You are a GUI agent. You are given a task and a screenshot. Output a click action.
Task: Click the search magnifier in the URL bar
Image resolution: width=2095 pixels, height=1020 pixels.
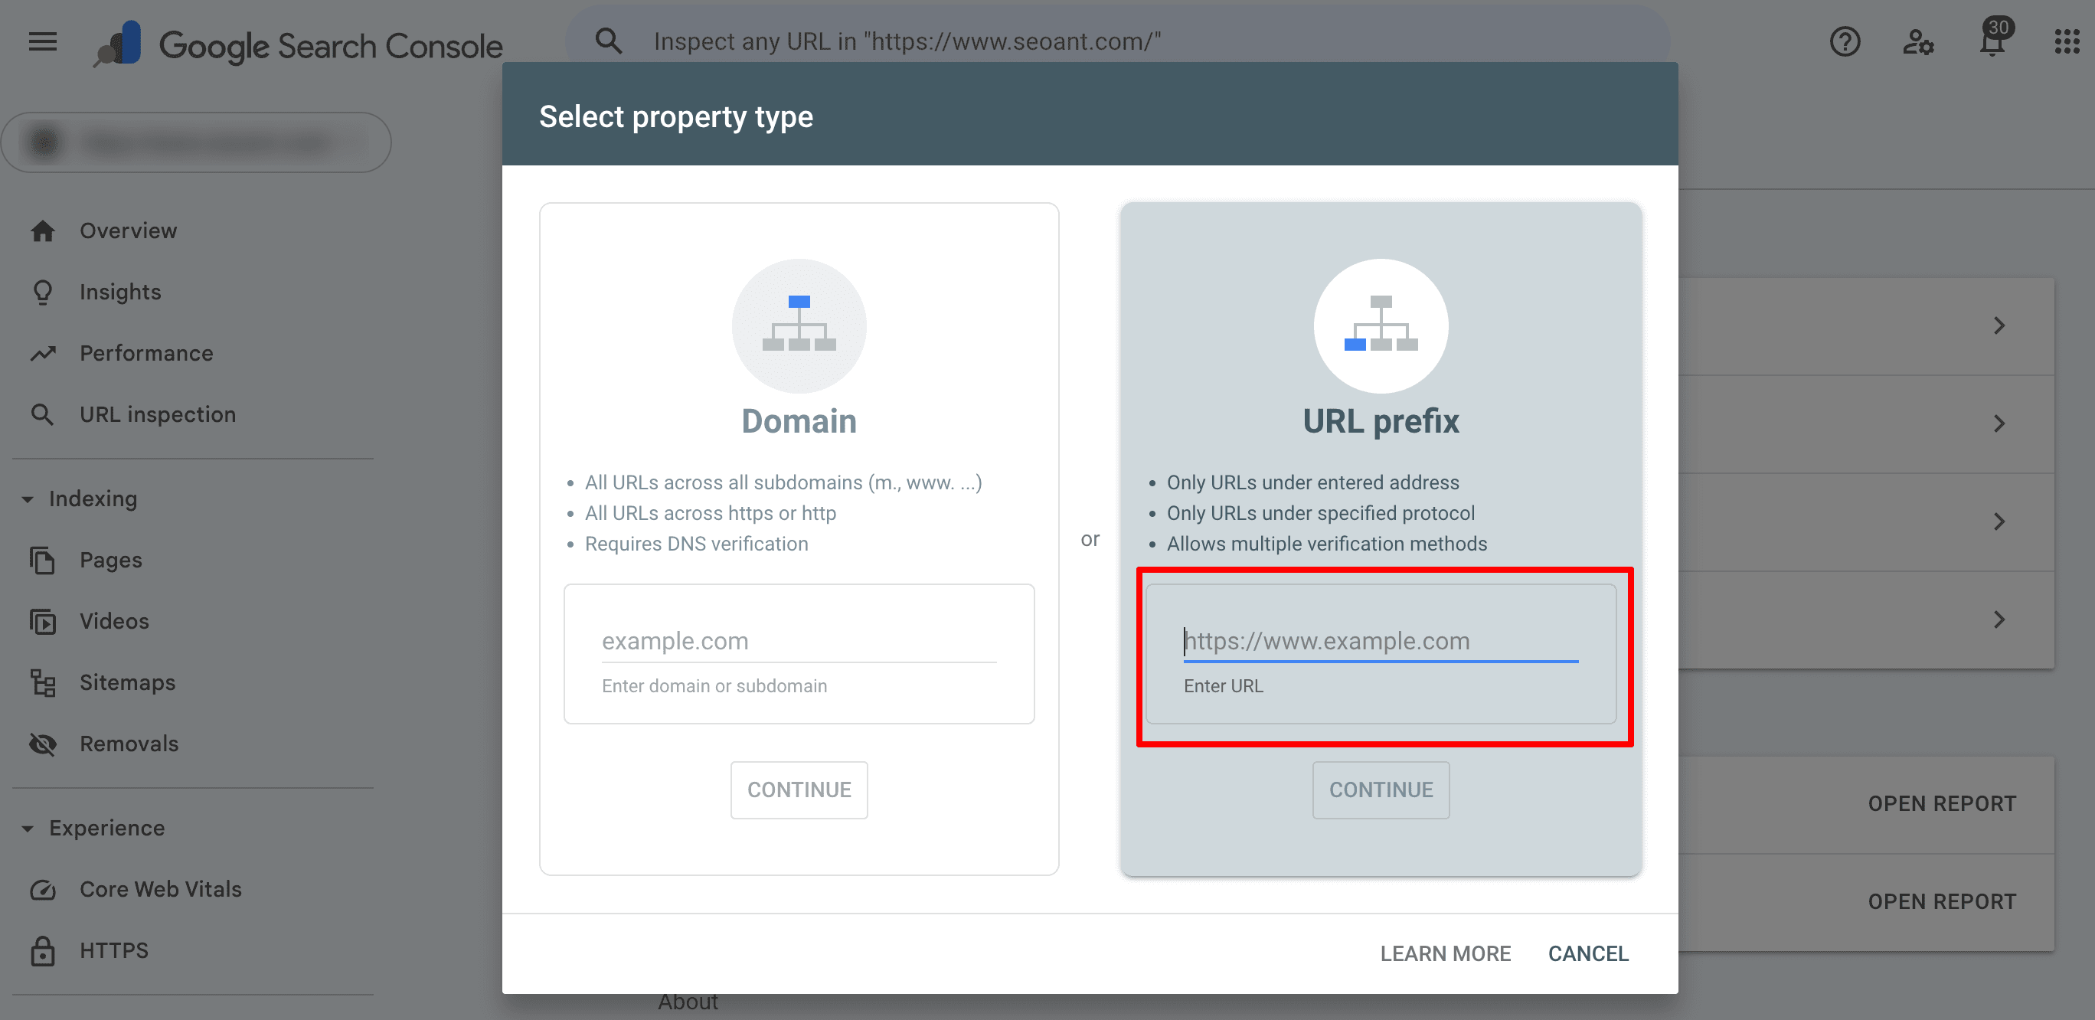click(x=608, y=41)
